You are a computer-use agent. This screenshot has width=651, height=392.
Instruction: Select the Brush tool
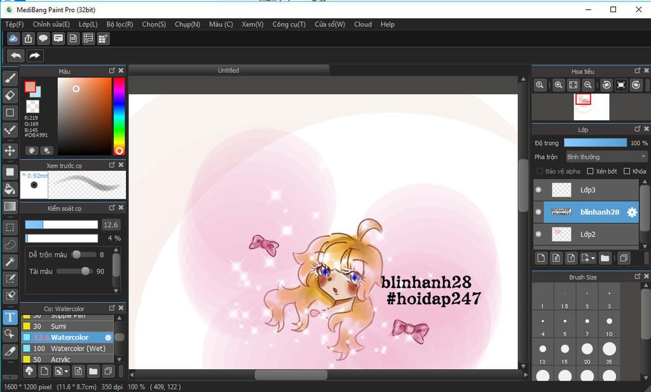[x=10, y=78]
